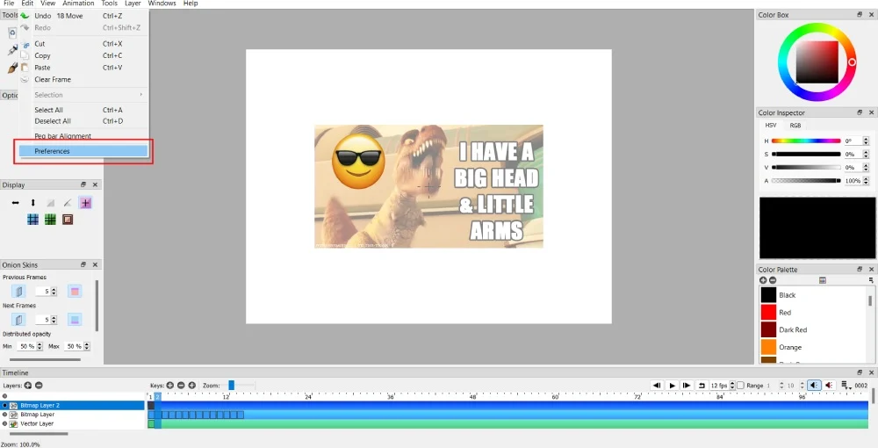Toggle visibility dot of Bitmap Layer
The image size is (878, 448).
[x=4, y=415]
